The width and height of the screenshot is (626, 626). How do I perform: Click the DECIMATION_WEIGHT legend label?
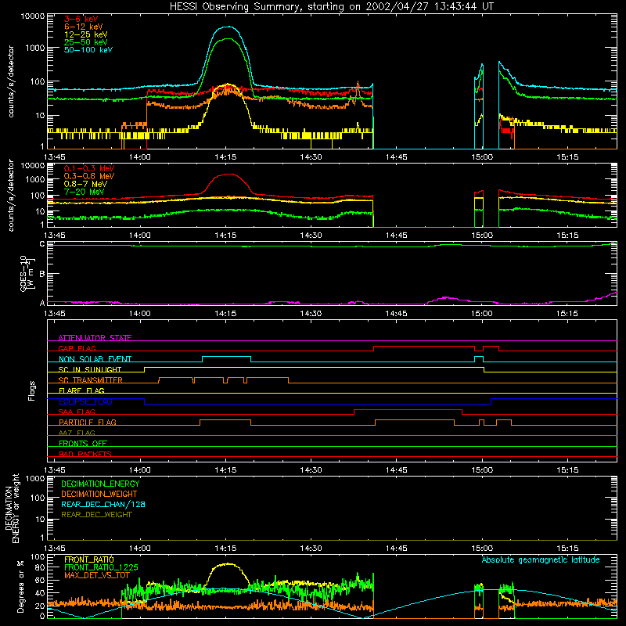tap(99, 494)
